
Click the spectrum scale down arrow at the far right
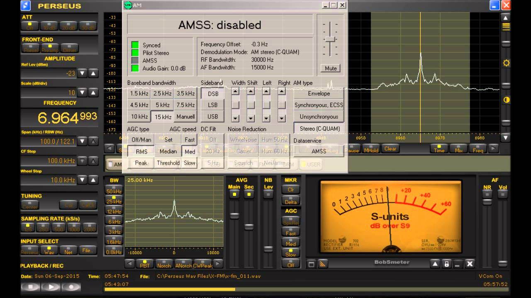coord(506,137)
